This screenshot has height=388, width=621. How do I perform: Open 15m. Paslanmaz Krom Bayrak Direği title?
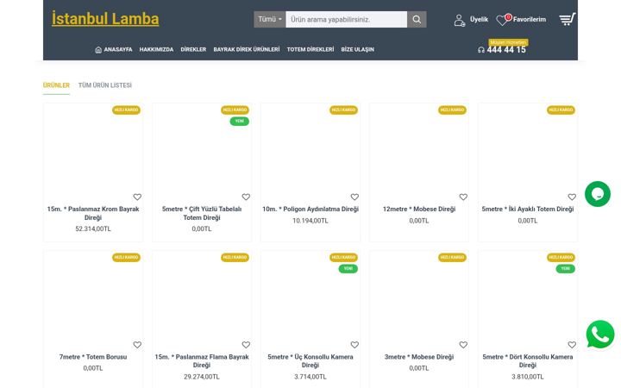[93, 213]
